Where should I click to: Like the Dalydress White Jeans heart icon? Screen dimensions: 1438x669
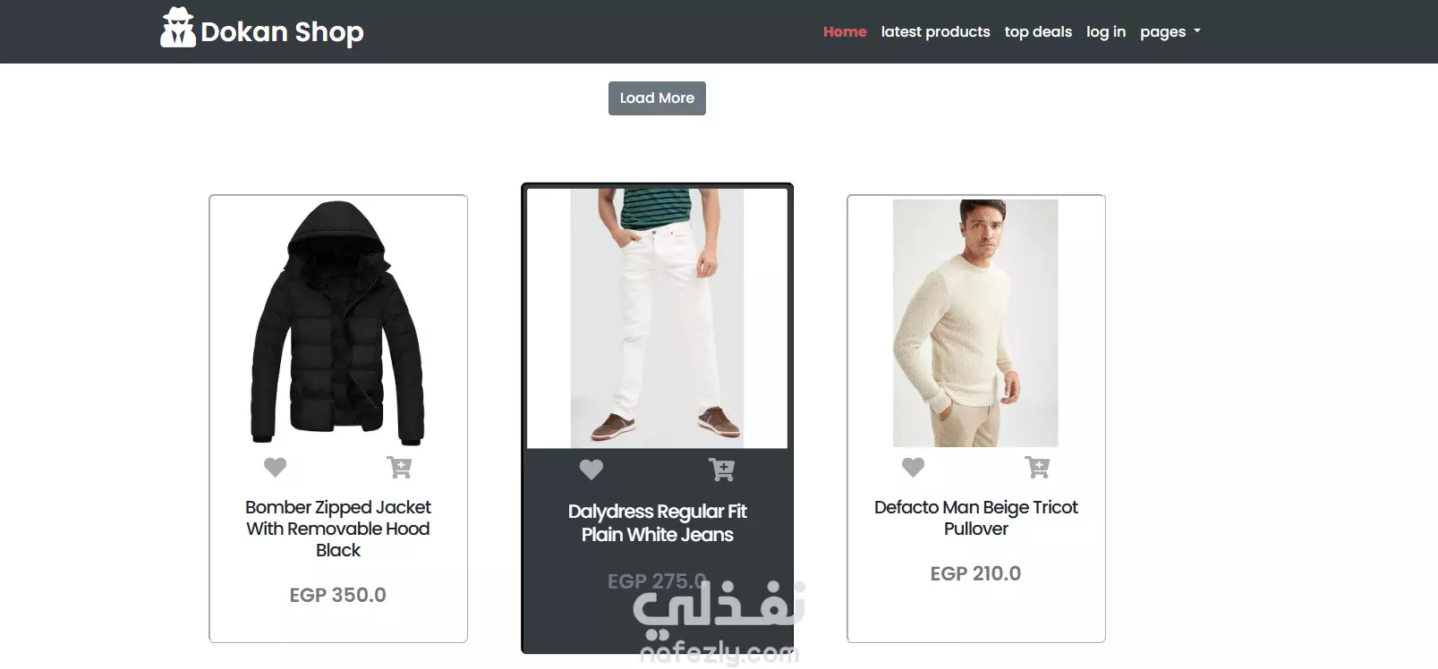591,470
